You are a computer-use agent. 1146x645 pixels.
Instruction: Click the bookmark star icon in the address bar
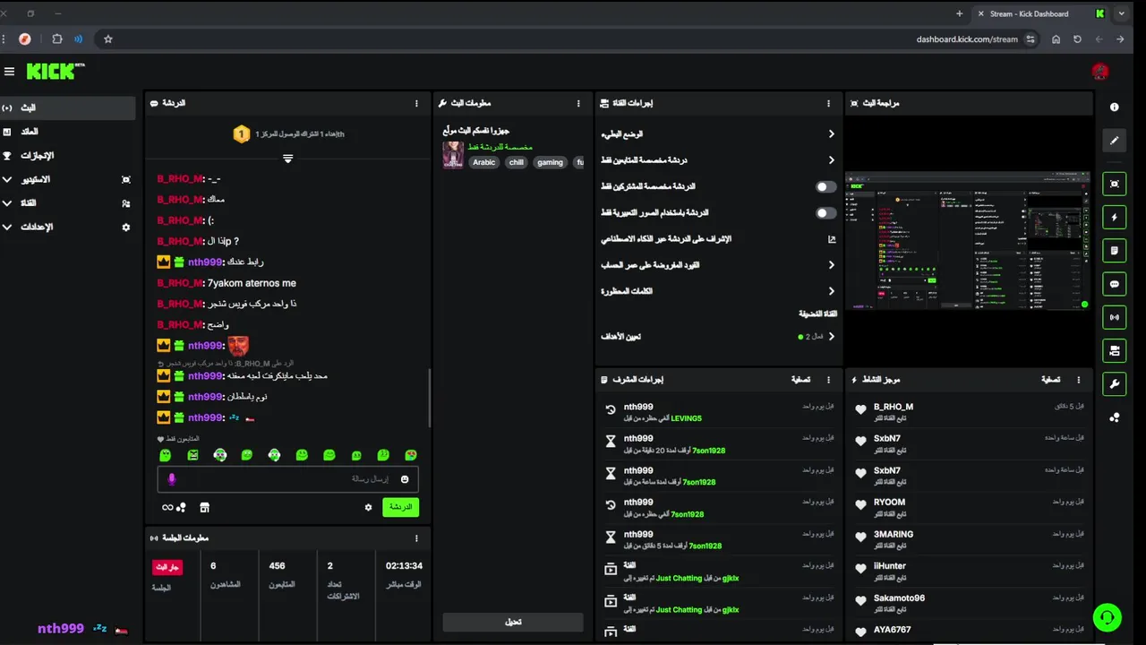tap(107, 39)
